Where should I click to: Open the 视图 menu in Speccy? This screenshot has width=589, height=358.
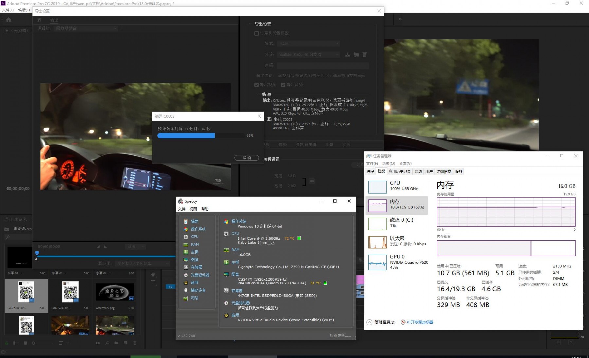coord(193,209)
